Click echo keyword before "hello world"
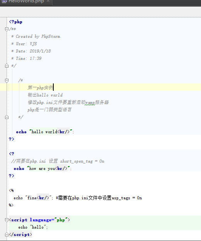The height and width of the screenshot is (241, 201). pyautogui.click(x=21, y=132)
